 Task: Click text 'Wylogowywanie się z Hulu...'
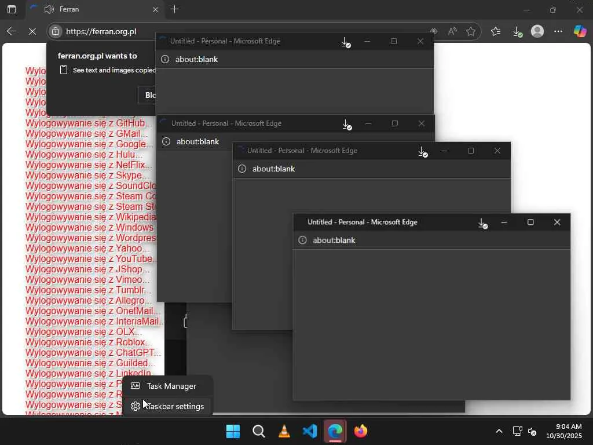click(84, 154)
